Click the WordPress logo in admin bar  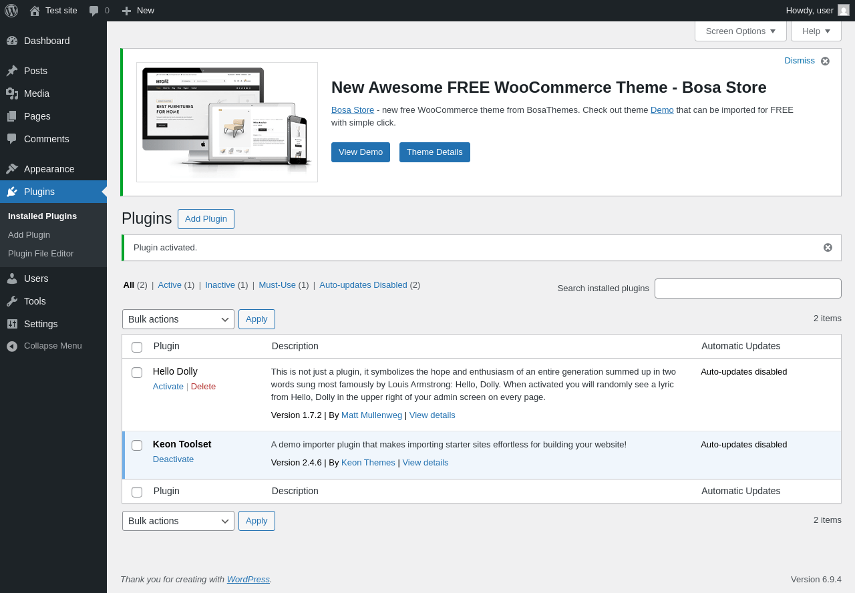coord(11,11)
